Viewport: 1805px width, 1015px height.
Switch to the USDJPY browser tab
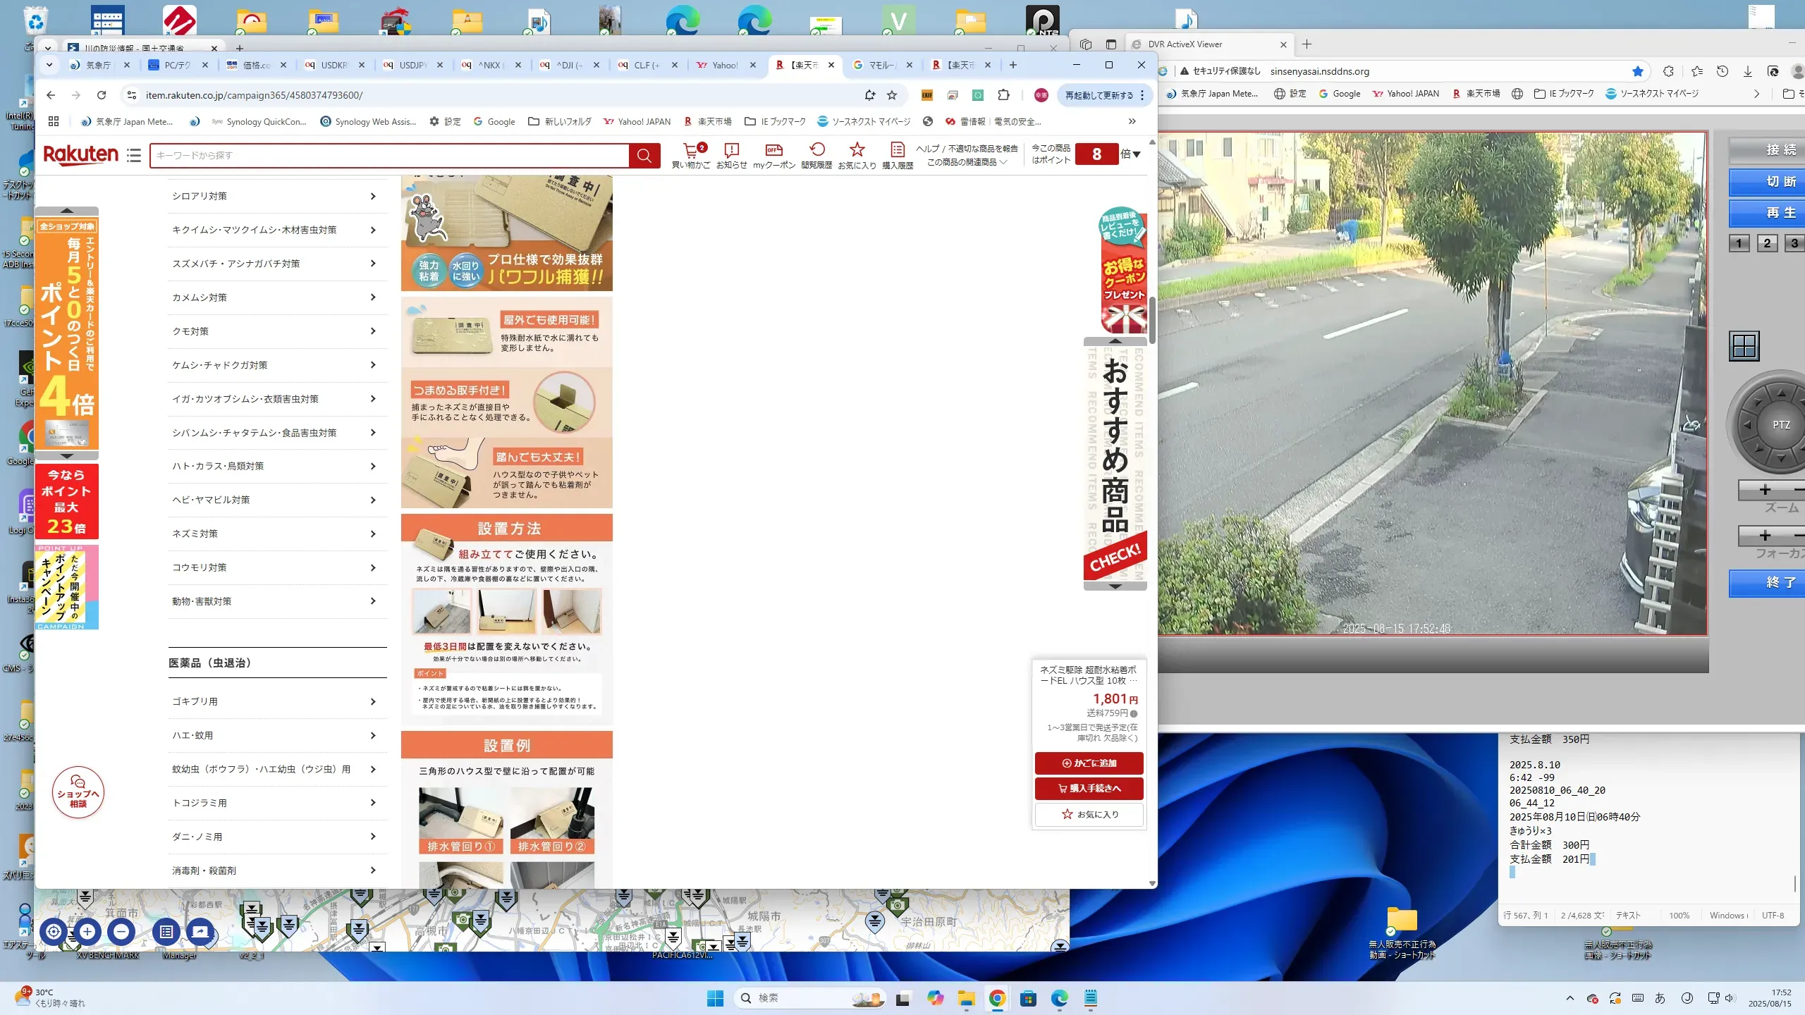point(412,65)
